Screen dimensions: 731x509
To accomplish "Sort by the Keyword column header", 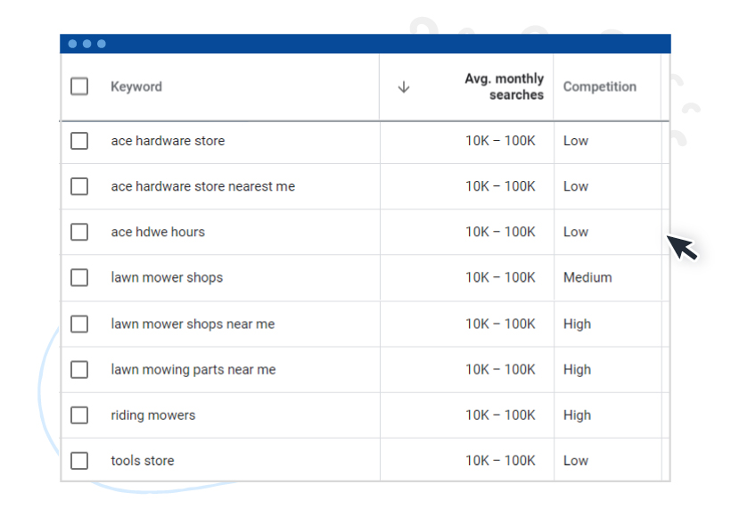I will point(136,86).
